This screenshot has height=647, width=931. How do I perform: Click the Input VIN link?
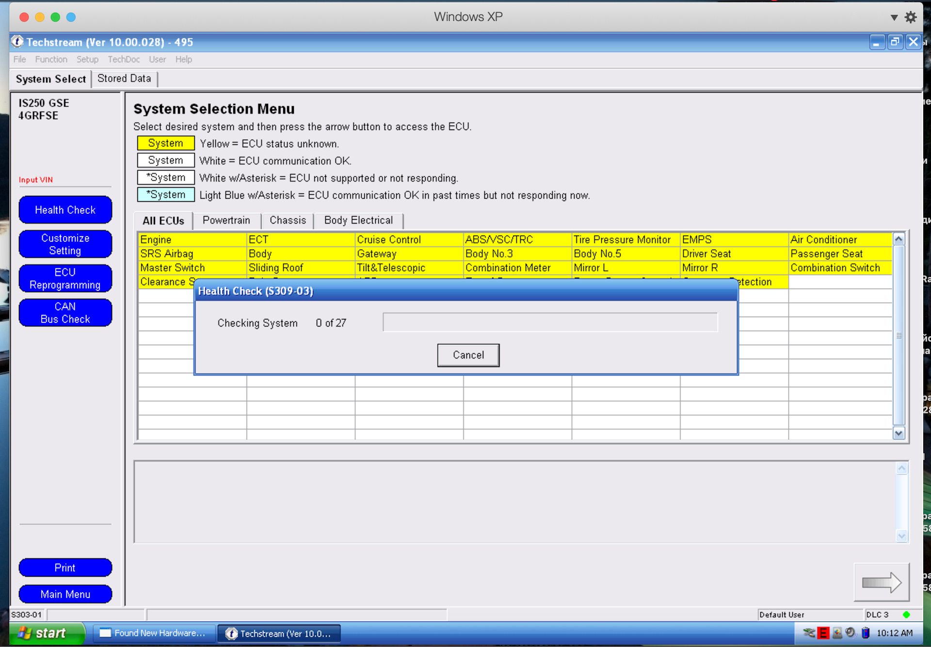coord(36,180)
